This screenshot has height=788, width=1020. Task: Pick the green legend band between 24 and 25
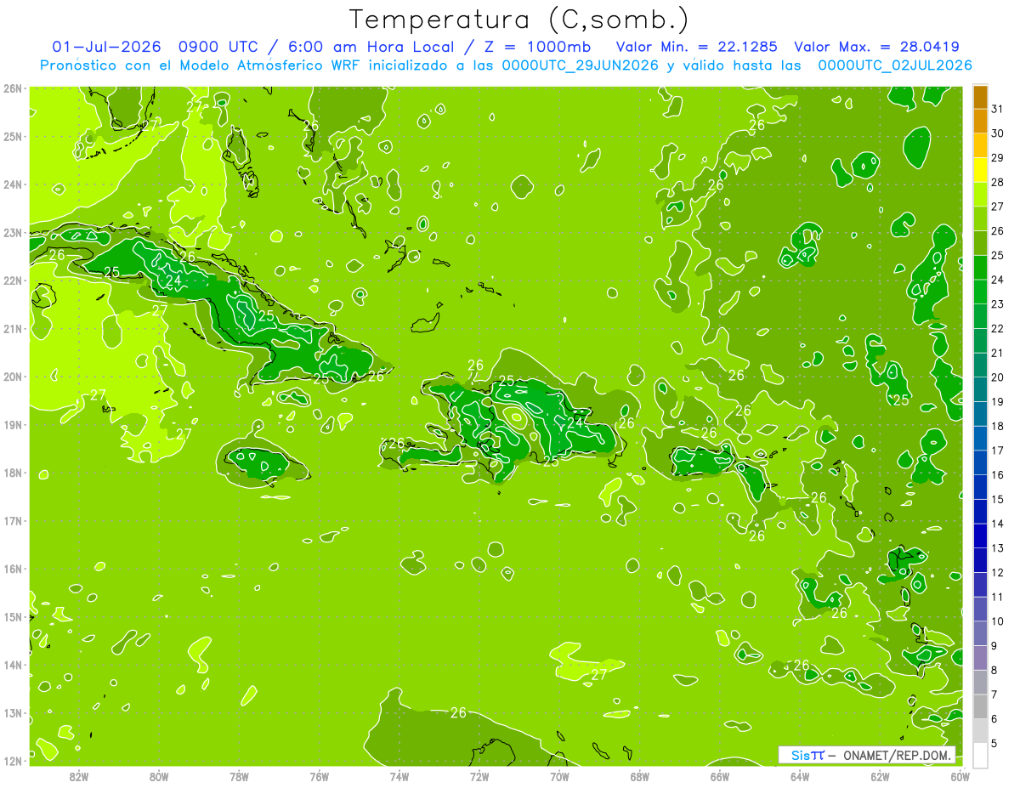pos(980,268)
